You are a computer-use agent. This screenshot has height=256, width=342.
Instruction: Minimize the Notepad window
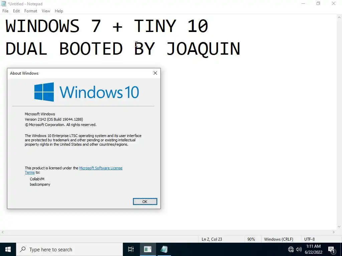303,3
